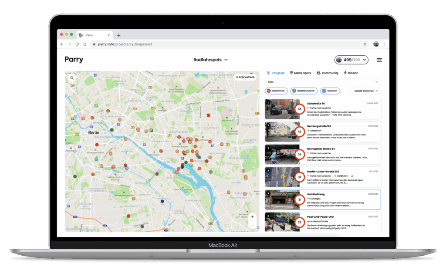Click the map search magnifier icon

[x=72, y=78]
